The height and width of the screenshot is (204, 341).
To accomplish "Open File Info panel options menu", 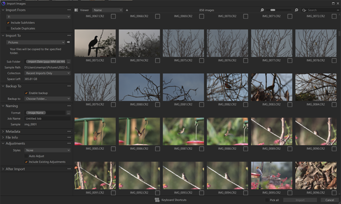I will pyautogui.click(x=69, y=137).
